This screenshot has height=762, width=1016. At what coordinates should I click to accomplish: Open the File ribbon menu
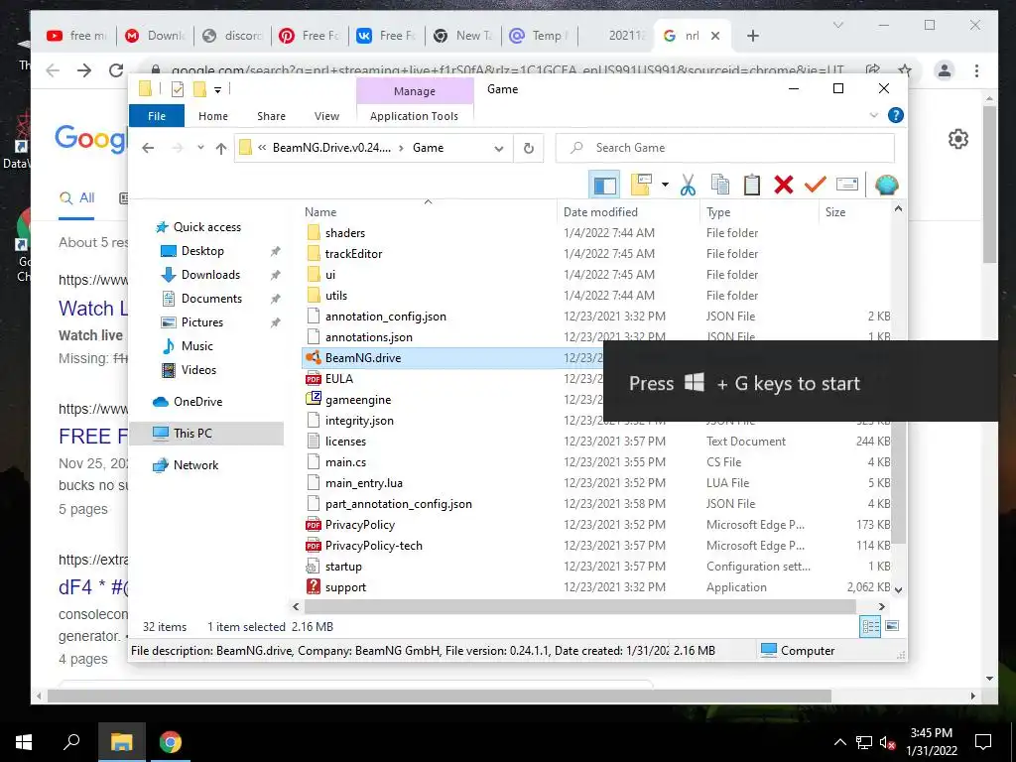tap(157, 116)
